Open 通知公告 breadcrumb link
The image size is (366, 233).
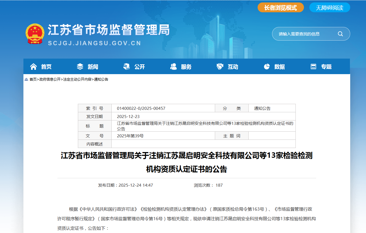(101, 79)
